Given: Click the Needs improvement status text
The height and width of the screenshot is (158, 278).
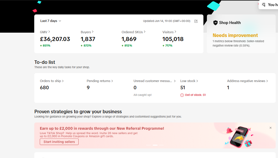Looking at the screenshot, I should [235, 36].
